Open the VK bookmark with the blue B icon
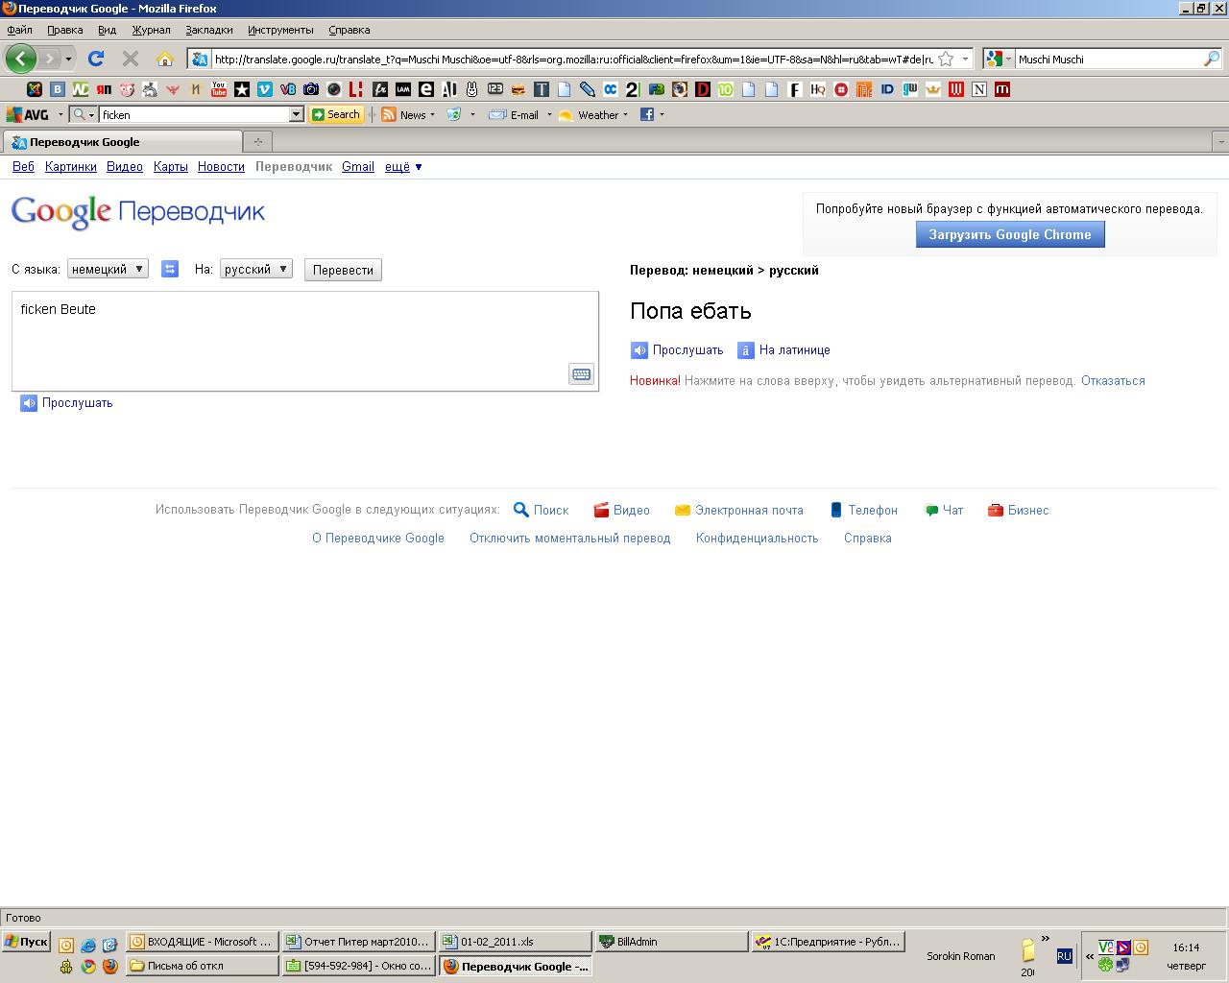Screen dimensions: 1229x983 58,89
